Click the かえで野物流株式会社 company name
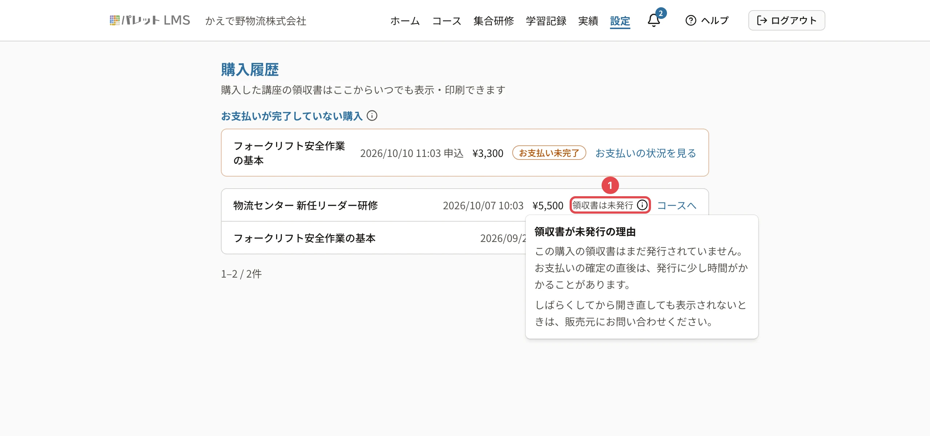 tap(256, 21)
